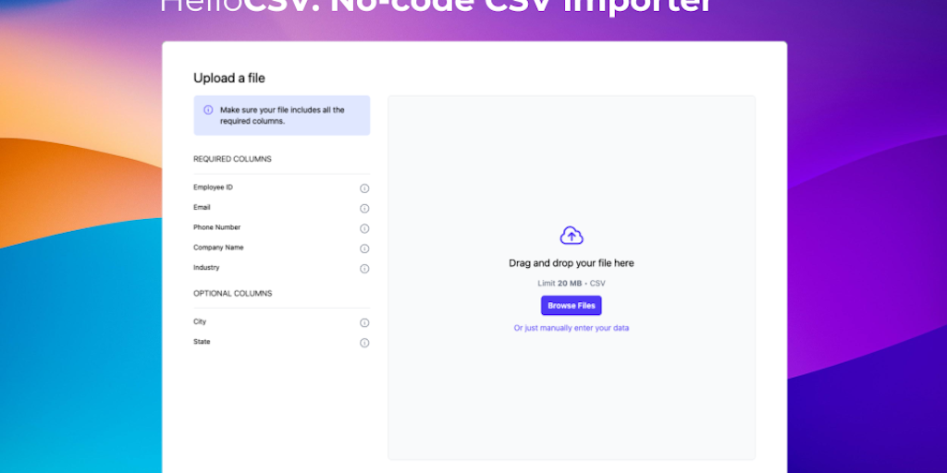Click the 'Limit 20 MB • CSV' text
Image resolution: width=947 pixels, height=473 pixels.
click(572, 283)
